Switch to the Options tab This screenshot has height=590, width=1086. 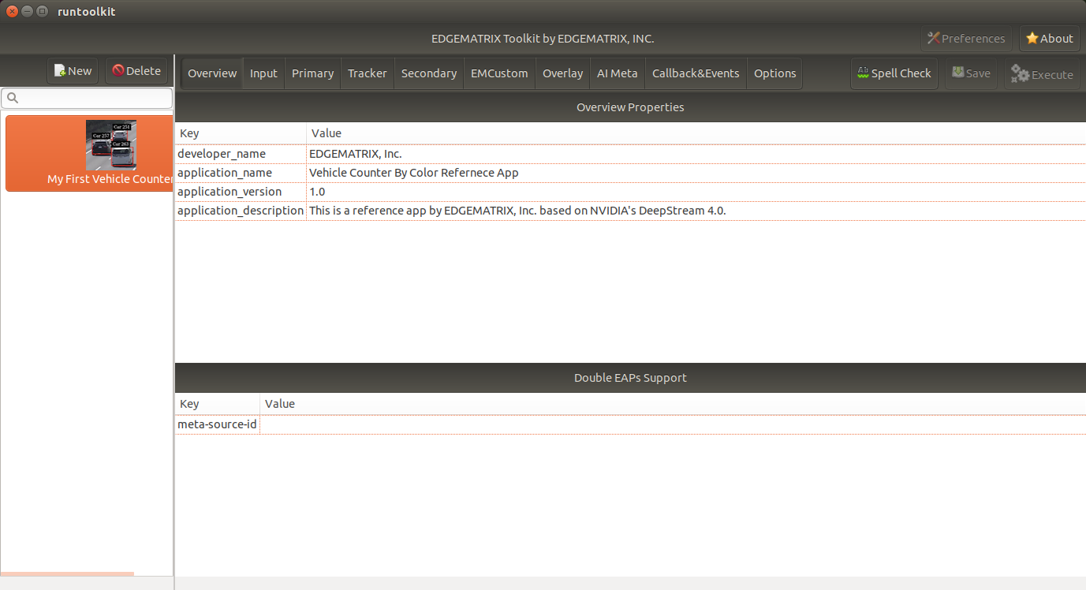[775, 73]
